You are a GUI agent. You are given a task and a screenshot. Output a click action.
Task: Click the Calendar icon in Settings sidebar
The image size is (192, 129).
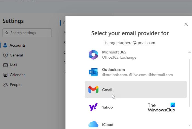(x=5, y=75)
